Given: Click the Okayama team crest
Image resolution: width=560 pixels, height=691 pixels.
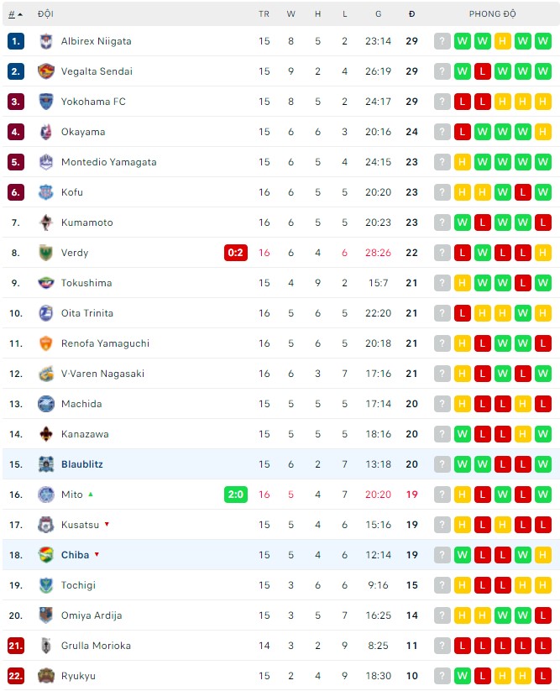Looking at the screenshot, I should click(x=44, y=131).
